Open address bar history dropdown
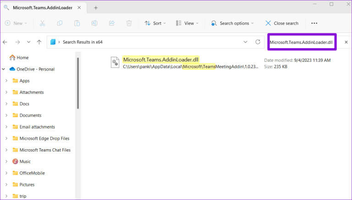Screen dimensions: 352x200 [245, 42]
